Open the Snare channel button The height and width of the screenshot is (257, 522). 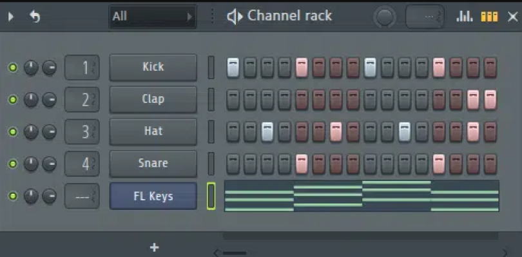(153, 164)
